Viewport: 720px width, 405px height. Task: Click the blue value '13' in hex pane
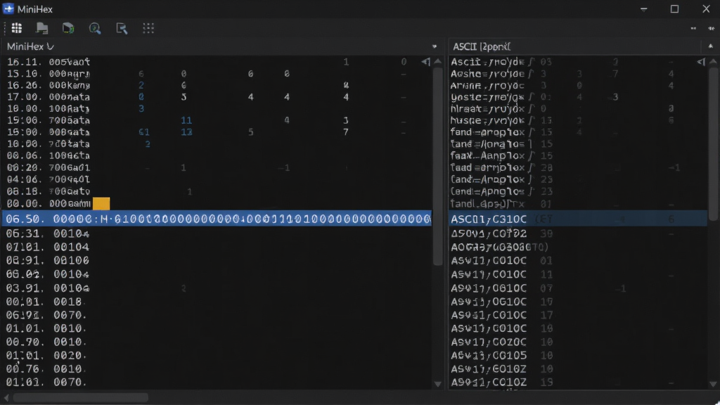pyautogui.click(x=186, y=132)
